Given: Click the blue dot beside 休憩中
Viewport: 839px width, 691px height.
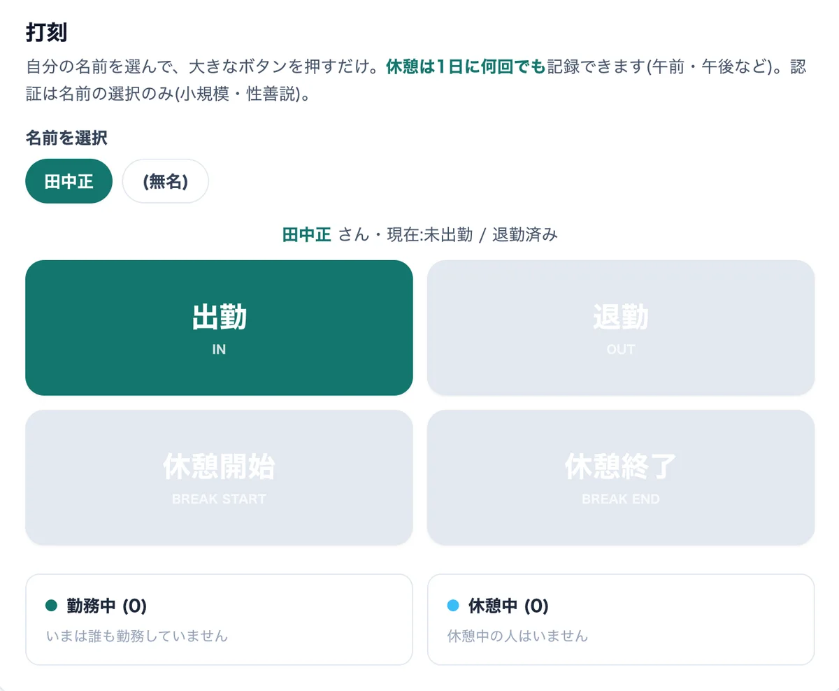Looking at the screenshot, I should pos(452,606).
